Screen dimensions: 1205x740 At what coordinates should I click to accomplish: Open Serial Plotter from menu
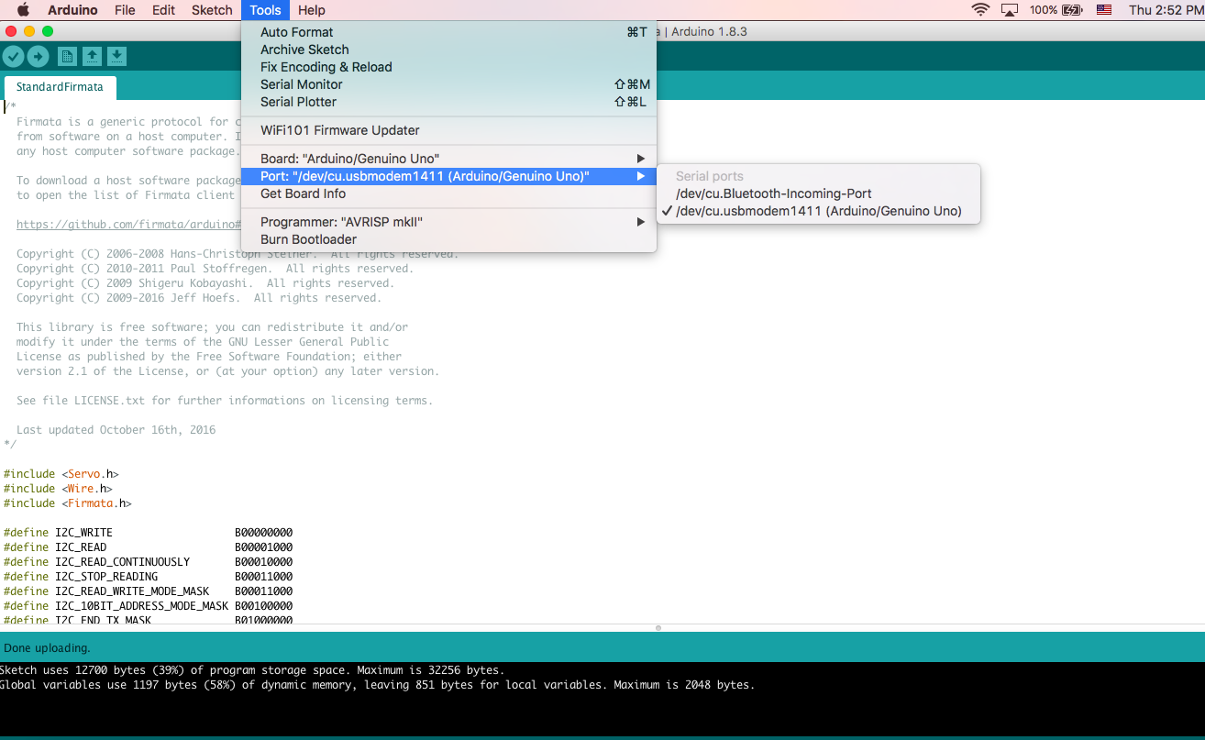[x=448, y=102]
